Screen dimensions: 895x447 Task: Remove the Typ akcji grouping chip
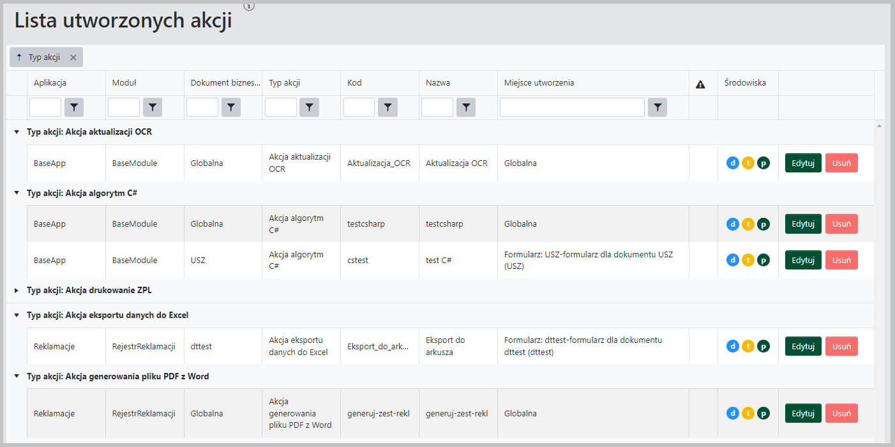point(73,57)
